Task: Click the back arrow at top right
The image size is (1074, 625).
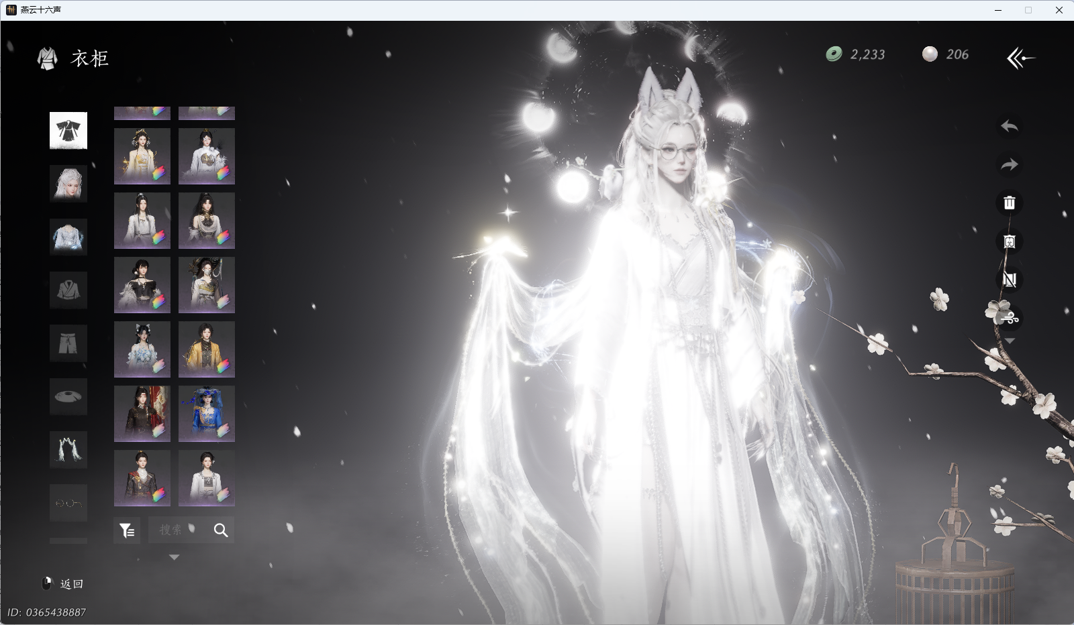Action: pos(1020,58)
